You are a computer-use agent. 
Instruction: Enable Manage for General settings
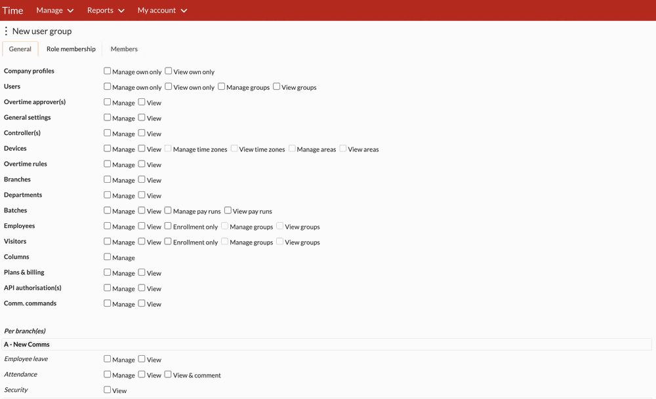point(108,117)
